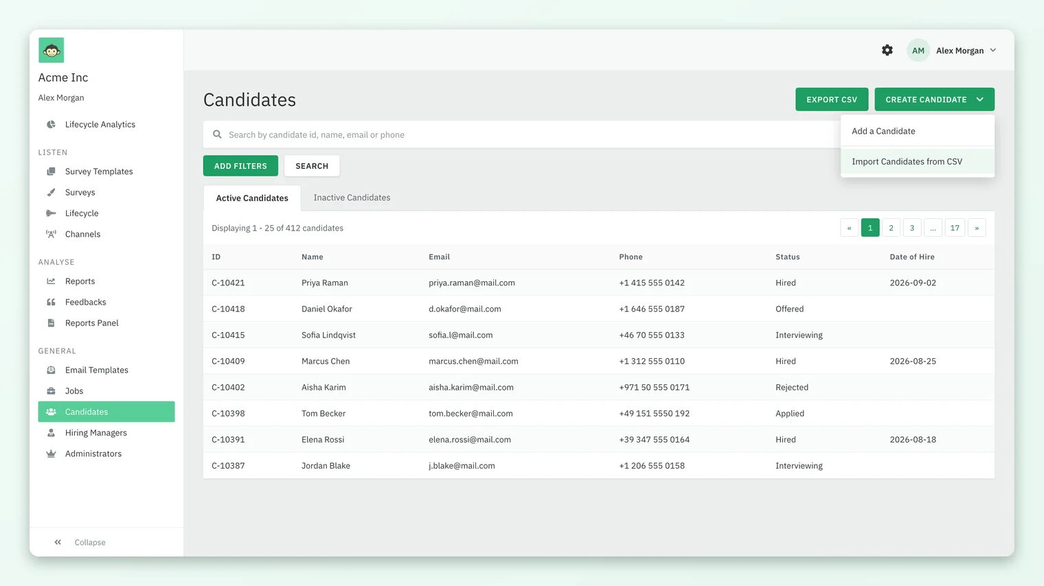Click the Add Filters button
This screenshot has height=586, width=1044.
point(240,166)
